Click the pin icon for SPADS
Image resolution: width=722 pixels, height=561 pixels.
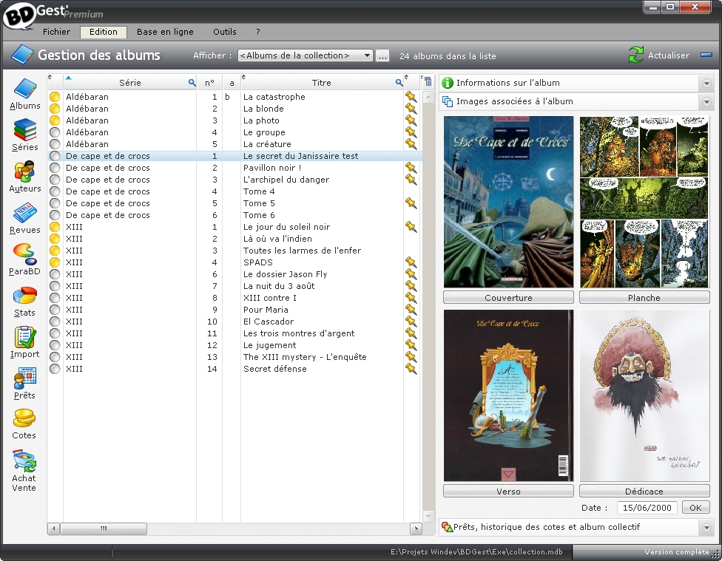tap(411, 262)
